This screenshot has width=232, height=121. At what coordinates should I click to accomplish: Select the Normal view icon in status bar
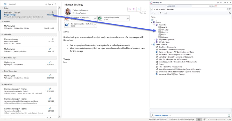[199, 119]
